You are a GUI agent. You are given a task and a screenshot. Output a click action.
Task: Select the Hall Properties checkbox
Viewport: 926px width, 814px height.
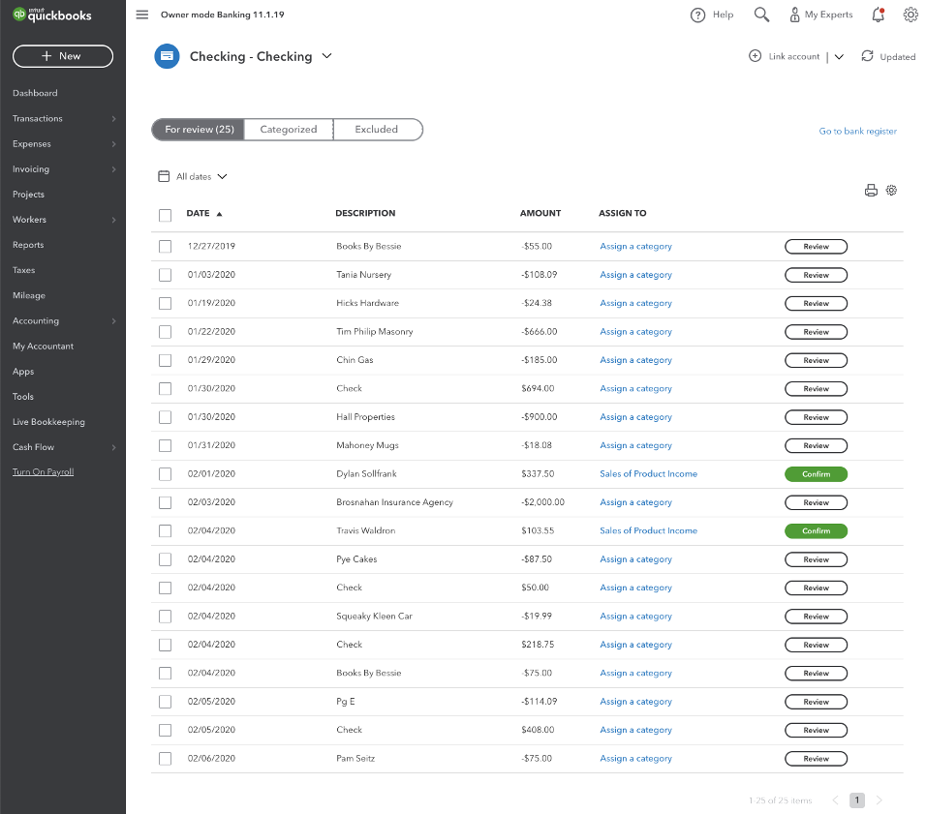(x=166, y=417)
